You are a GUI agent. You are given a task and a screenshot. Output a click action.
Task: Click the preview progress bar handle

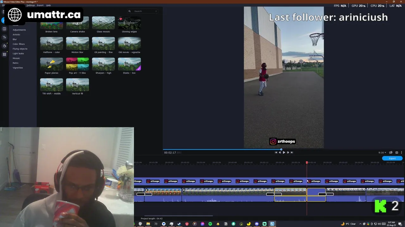coord(281,149)
